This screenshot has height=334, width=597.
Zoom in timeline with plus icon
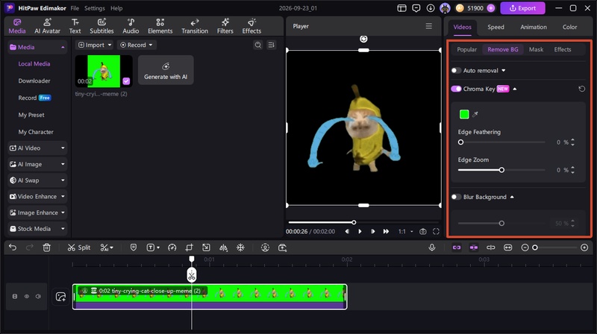(584, 248)
